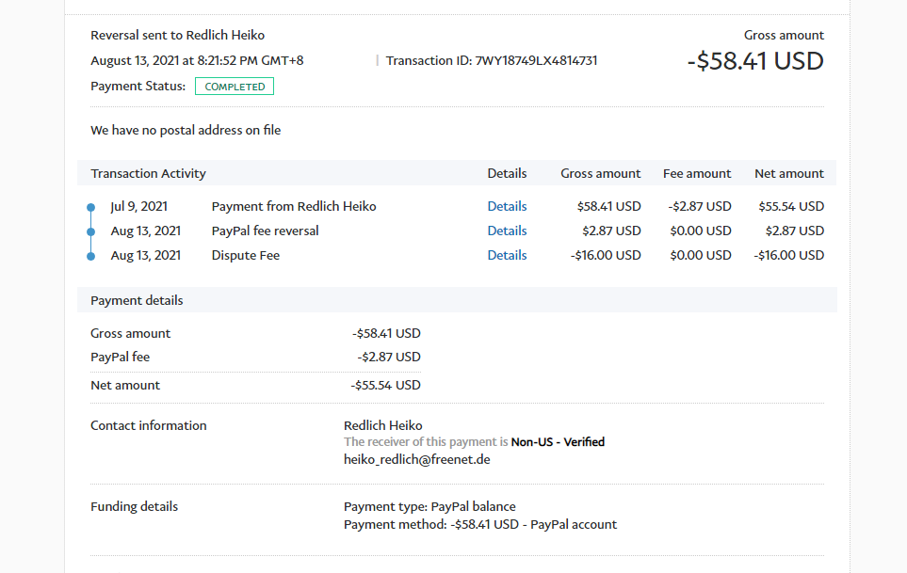The image size is (907, 573).
Task: Click the large -$58.41 USD gross amount
Action: (x=754, y=61)
